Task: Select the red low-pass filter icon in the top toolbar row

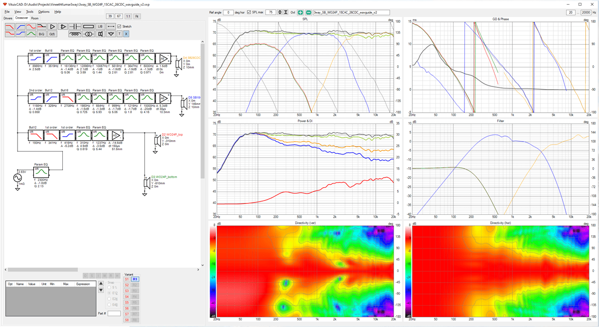Action: [x=10, y=27]
